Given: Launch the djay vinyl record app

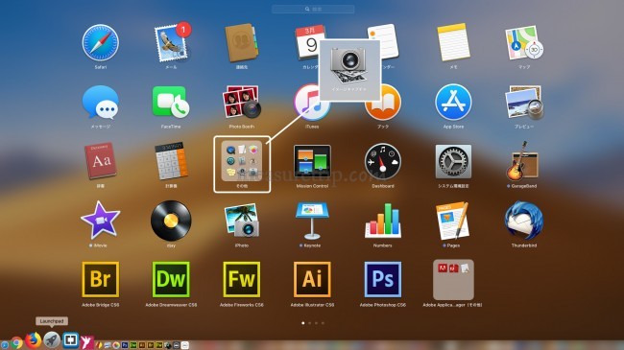Looking at the screenshot, I should click(171, 221).
